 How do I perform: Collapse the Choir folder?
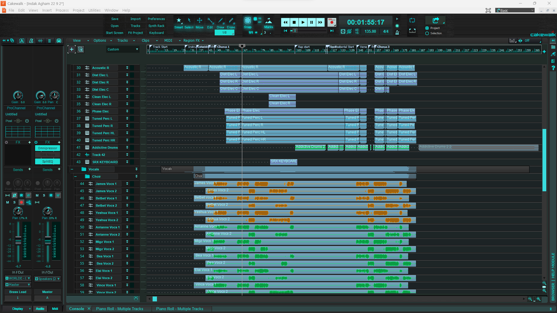[76, 177]
